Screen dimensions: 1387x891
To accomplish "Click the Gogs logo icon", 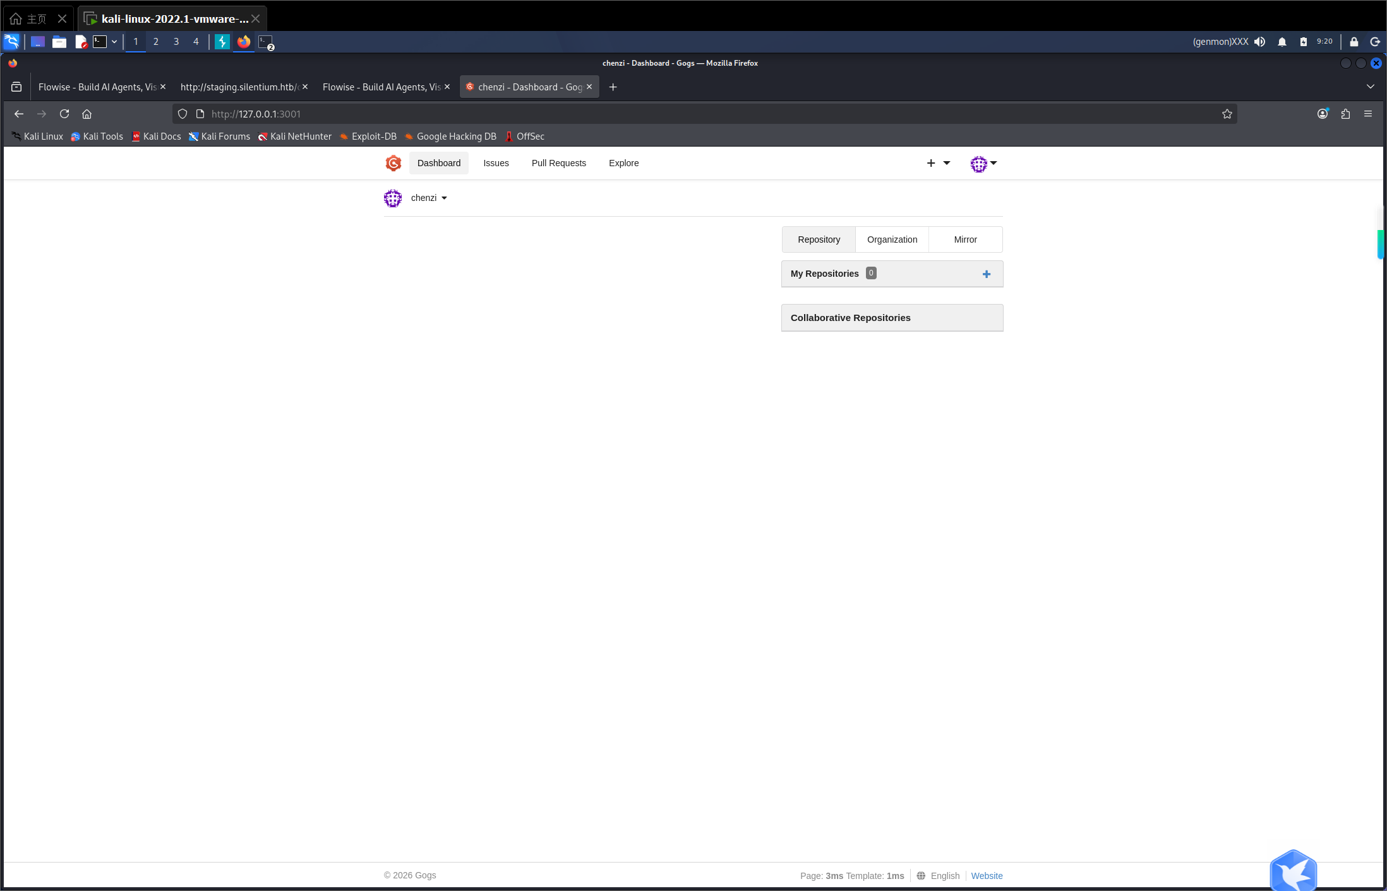I will pos(393,163).
